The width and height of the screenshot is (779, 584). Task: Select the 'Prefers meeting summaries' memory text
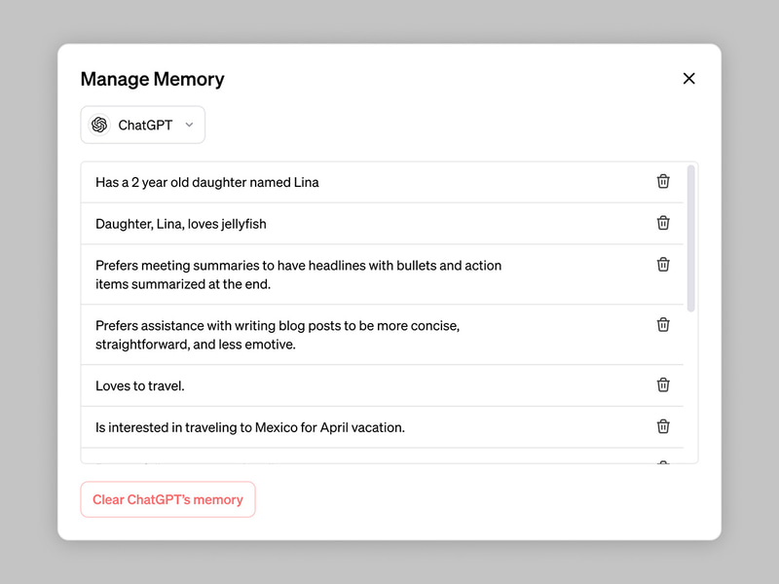click(298, 274)
